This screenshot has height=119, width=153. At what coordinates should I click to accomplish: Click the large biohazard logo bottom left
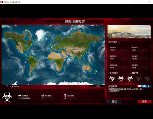(7, 97)
